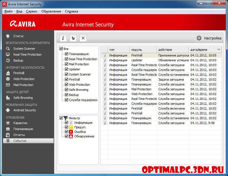Click the События list icon

click(x=8, y=141)
